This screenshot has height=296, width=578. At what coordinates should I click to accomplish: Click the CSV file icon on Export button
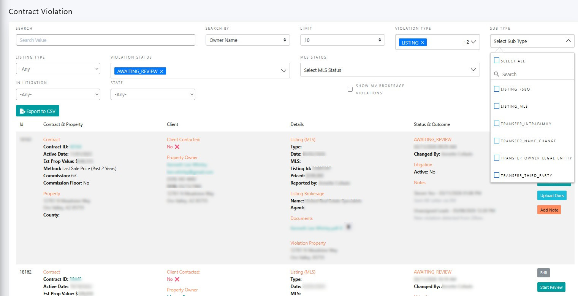tap(22, 111)
